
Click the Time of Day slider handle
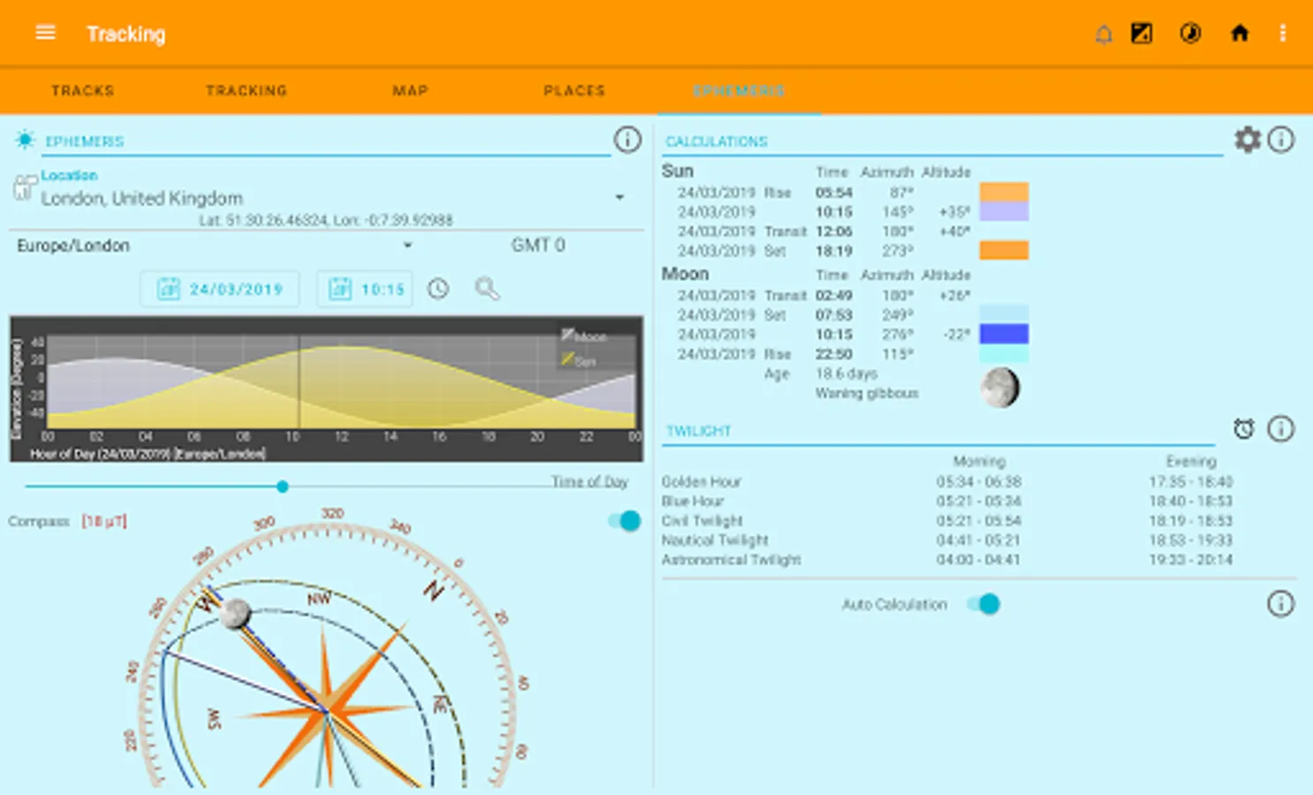283,487
